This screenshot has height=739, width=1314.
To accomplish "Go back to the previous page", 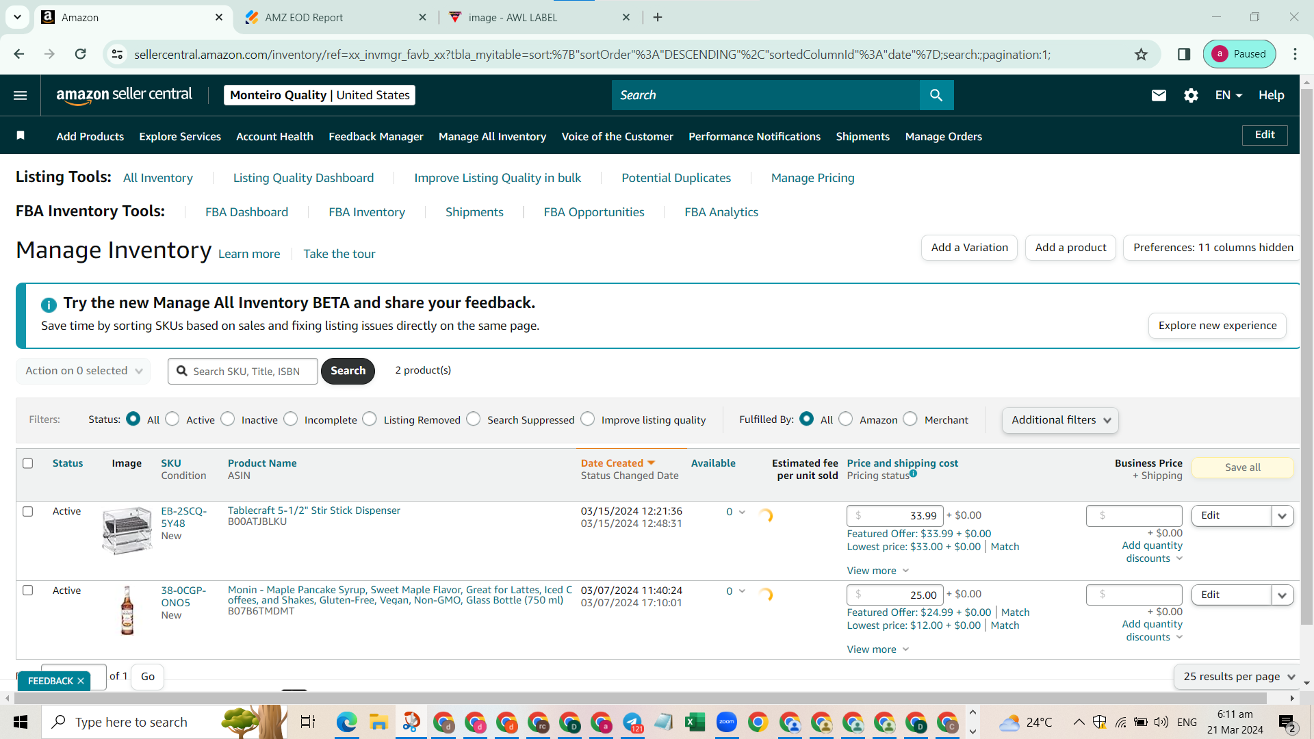I will pos(19,54).
